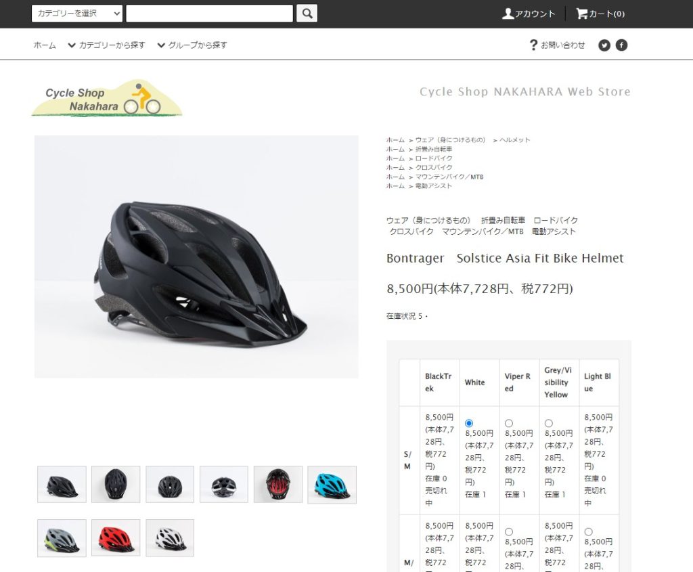Viewport: 693px width, 572px height.
Task: Select Grey/Visibility Yellow in S/M size
Action: (x=548, y=423)
